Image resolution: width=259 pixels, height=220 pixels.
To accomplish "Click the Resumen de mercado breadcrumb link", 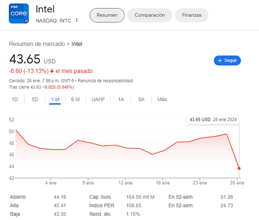I will click(x=37, y=44).
